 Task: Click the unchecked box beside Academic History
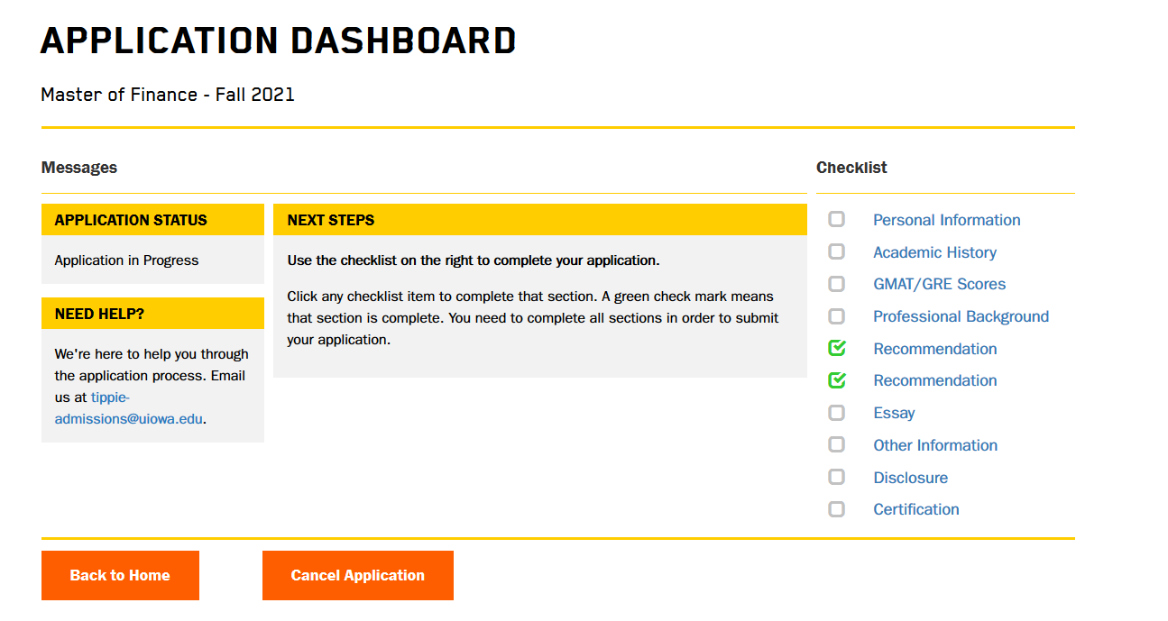836,251
